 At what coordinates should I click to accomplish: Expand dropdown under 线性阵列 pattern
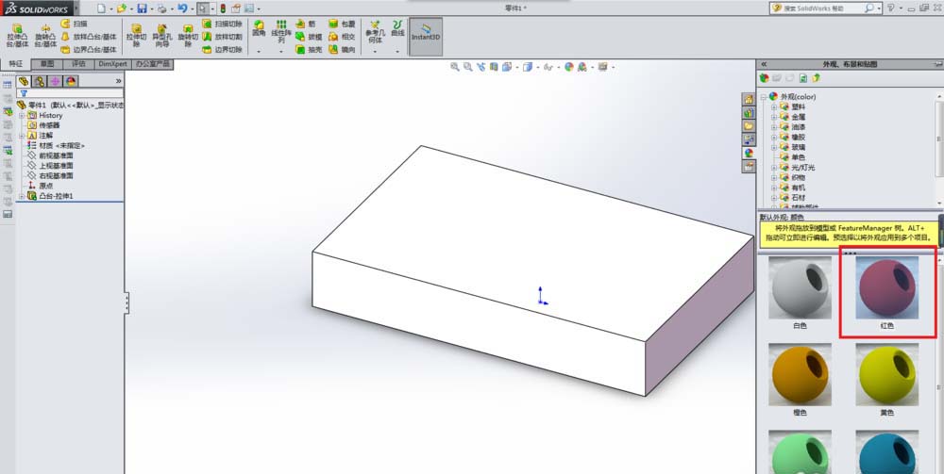(x=281, y=52)
